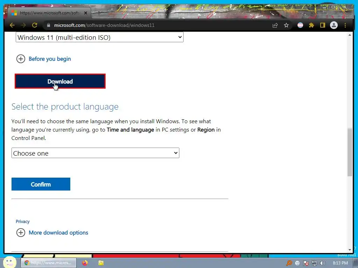Screen dimensions: 358x268
Task: Open the Extensions puzzle icon
Action: 312,25
